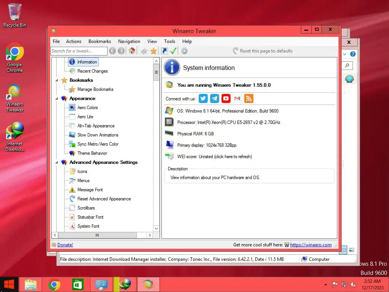
Task: Open the Telegram link icon
Action: [215, 98]
